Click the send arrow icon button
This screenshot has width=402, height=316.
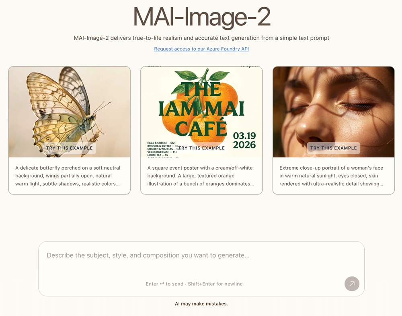pyautogui.click(x=352, y=284)
